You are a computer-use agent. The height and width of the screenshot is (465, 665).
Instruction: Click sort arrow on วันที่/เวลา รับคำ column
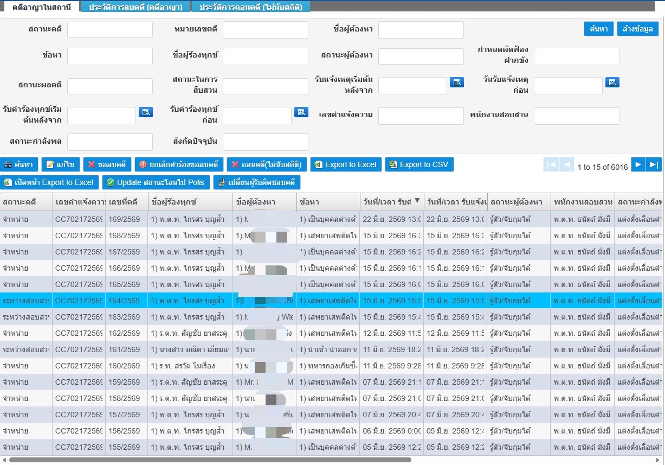pyautogui.click(x=417, y=201)
